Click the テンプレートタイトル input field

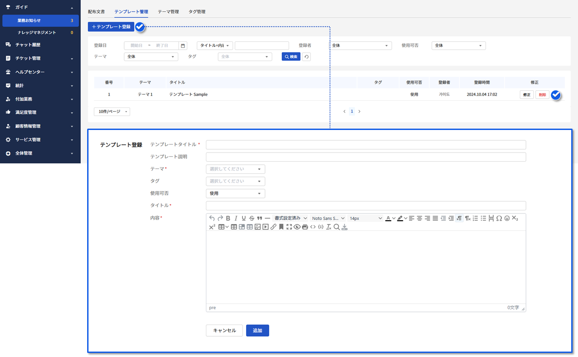(366, 145)
